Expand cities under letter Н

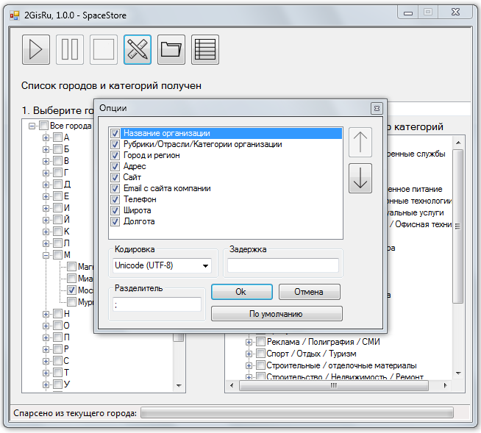(46, 314)
